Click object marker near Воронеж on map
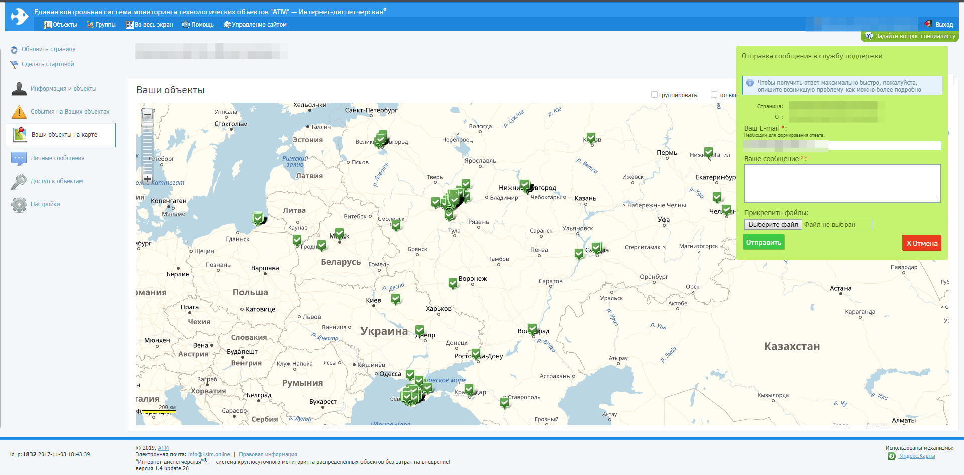This screenshot has width=964, height=475. tap(453, 284)
